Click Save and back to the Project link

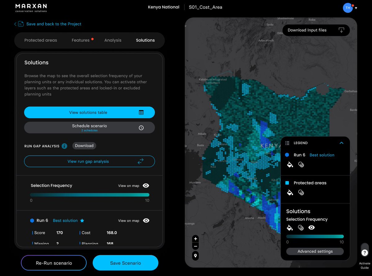coord(54,24)
